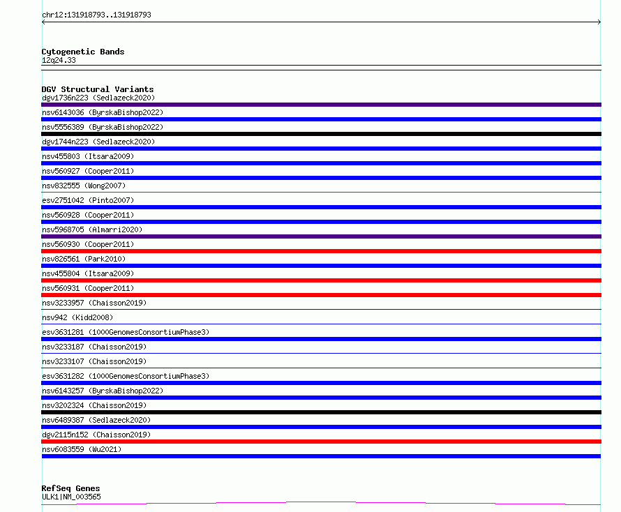The width and height of the screenshot is (621, 512).
Task: Click the blue bar under esv3631281
Action: 321,339
